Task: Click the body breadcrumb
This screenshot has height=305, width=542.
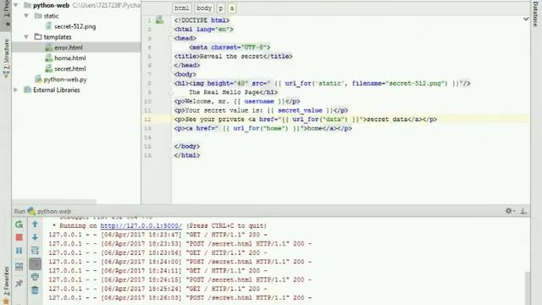Action: click(204, 8)
